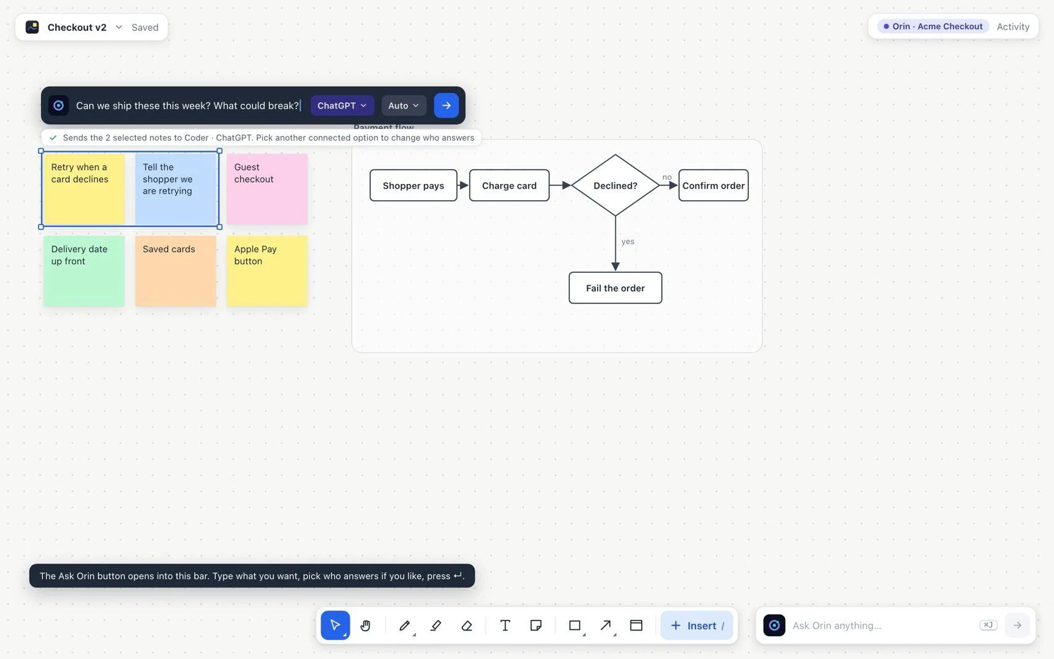Click the Orin · Acme Checkout pill
Viewport: 1054px width, 659px height.
click(933, 27)
